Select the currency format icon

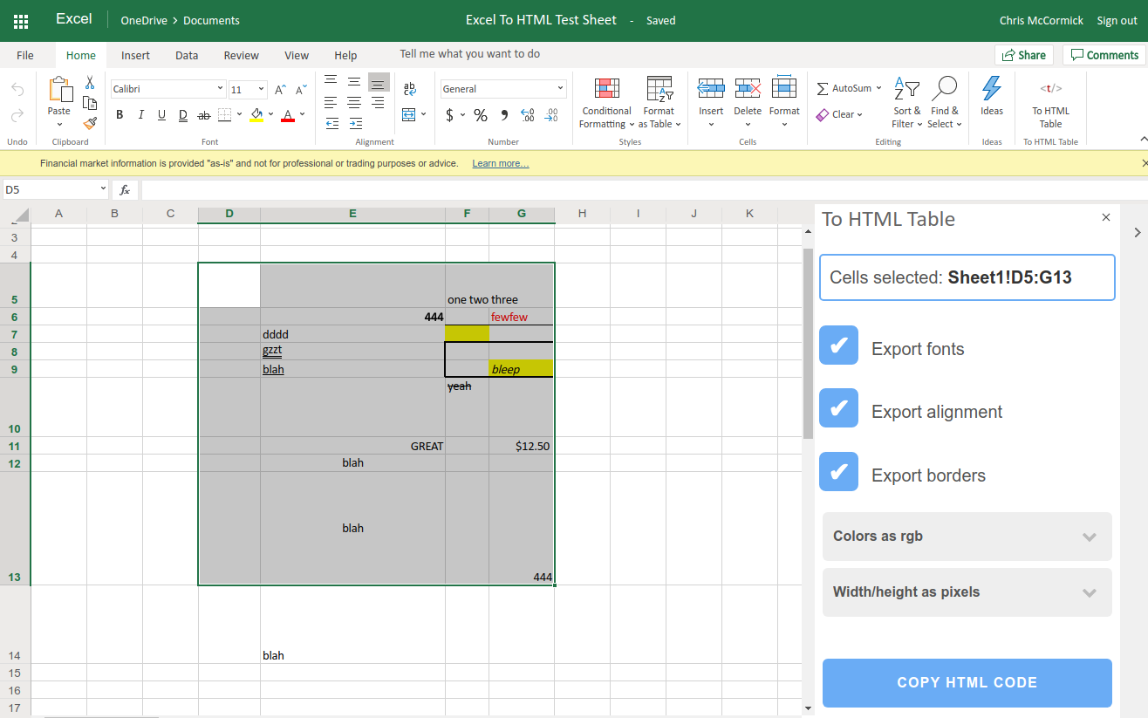pyautogui.click(x=450, y=114)
